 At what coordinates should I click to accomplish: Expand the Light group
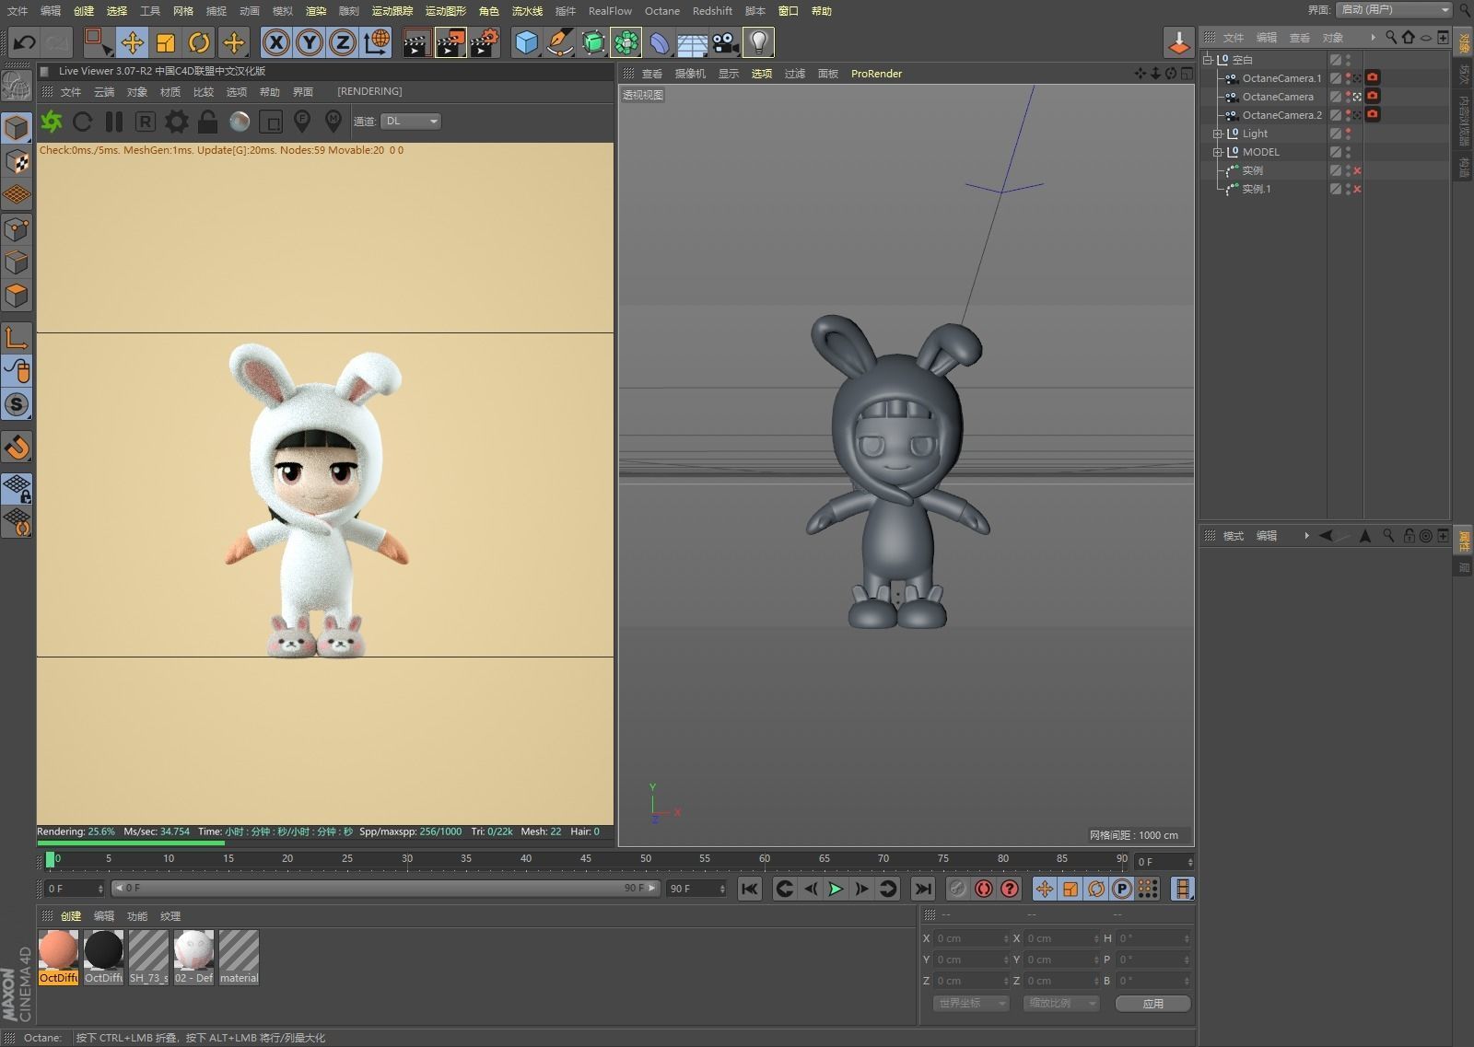coord(1218,134)
